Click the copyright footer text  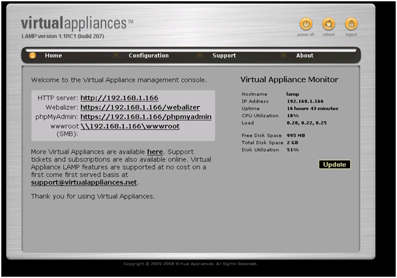[x=190, y=264]
